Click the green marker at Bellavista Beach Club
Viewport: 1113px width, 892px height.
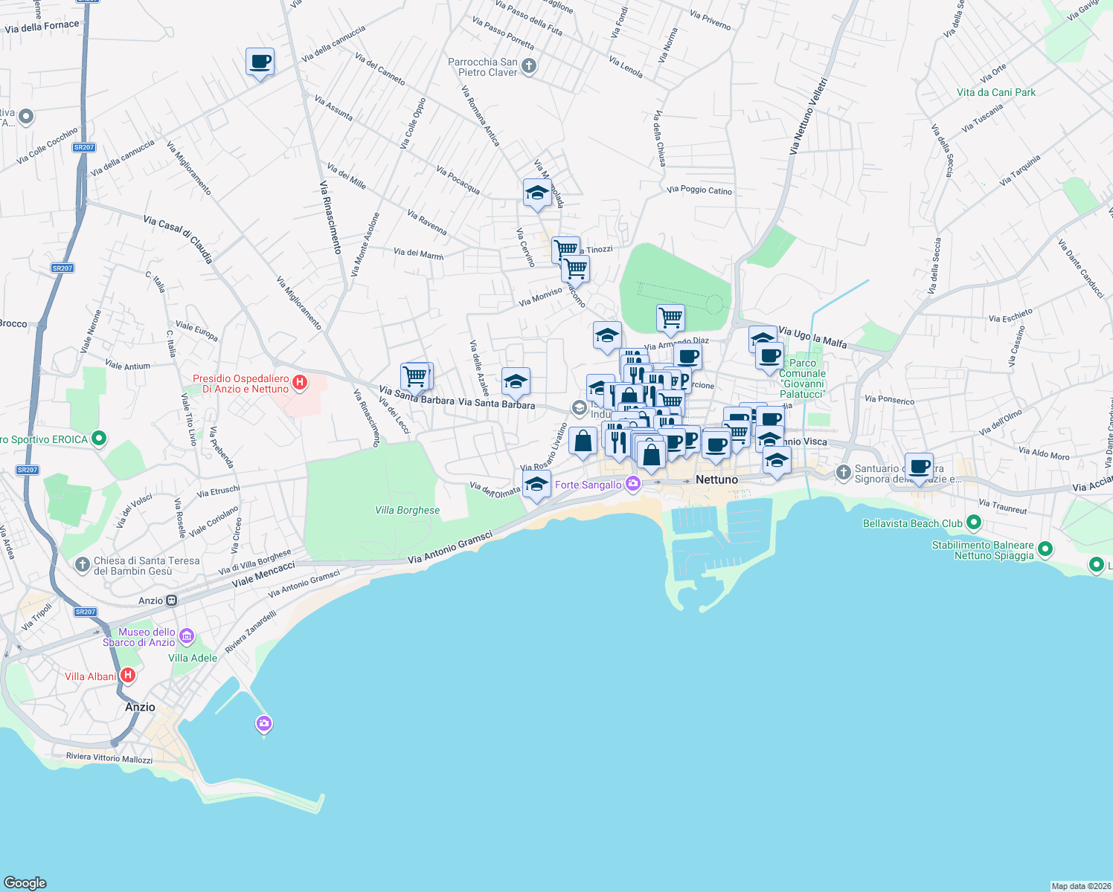pos(975,523)
